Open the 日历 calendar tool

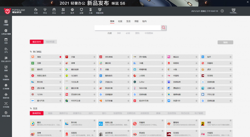(x=6, y=41)
